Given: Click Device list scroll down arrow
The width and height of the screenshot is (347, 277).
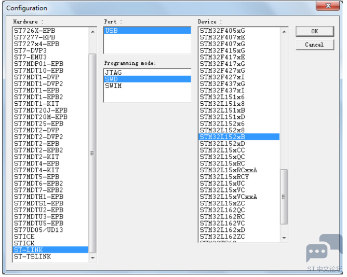Looking at the screenshot, I should click(284, 238).
